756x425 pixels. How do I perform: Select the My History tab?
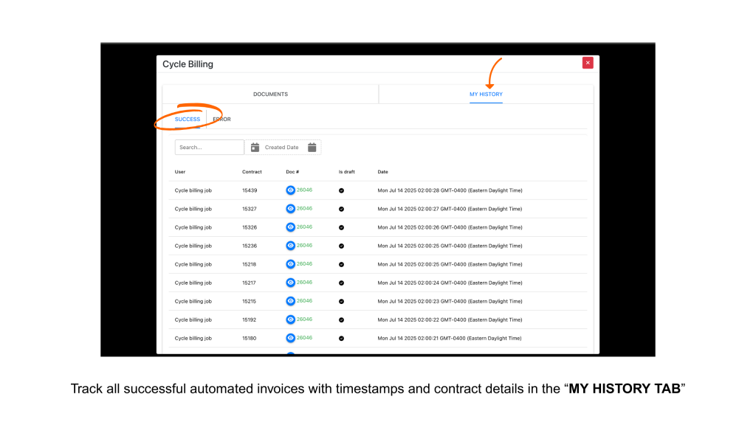point(486,94)
